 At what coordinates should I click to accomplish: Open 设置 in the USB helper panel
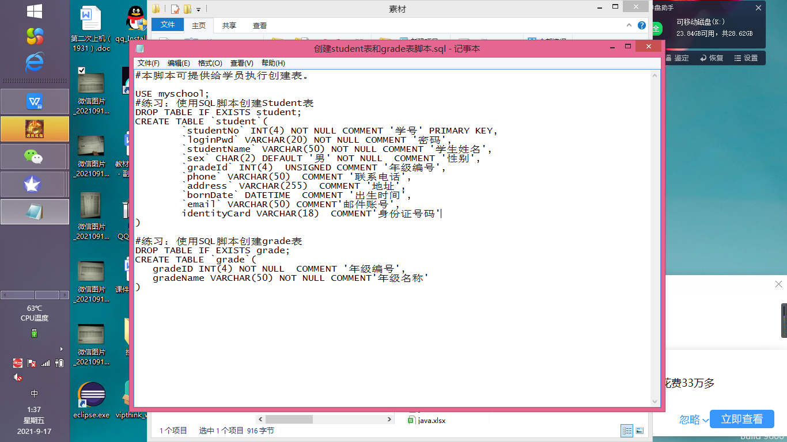746,58
